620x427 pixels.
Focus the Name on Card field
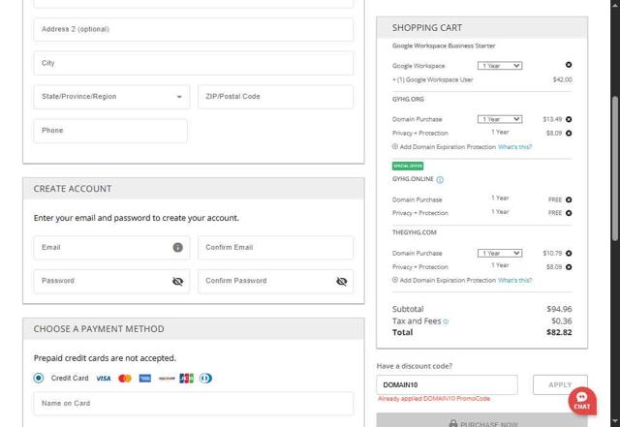coord(194,404)
